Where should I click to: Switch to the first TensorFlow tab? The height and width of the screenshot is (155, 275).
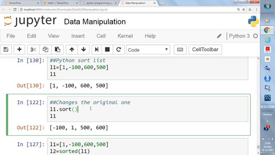(21, 3)
